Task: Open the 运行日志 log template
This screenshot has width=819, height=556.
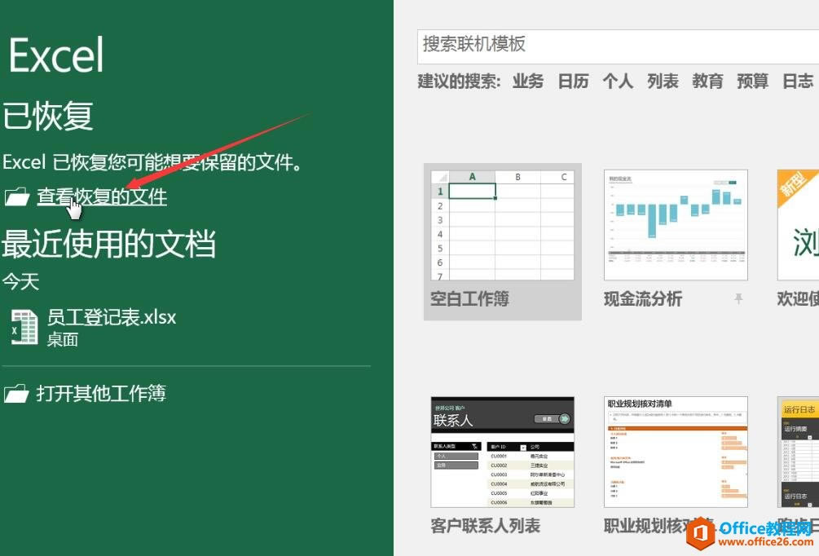Action: [x=799, y=452]
